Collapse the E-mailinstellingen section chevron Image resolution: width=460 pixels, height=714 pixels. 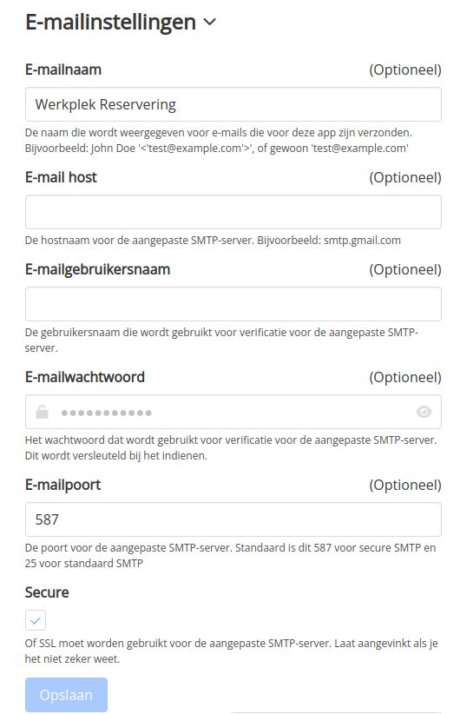tap(209, 22)
